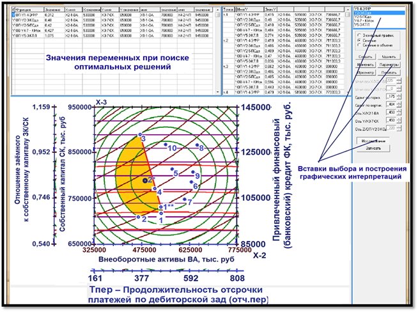This screenshot has height=312, width=418.
Task: Click value 0,774 in the right table
Action: (269, 35)
